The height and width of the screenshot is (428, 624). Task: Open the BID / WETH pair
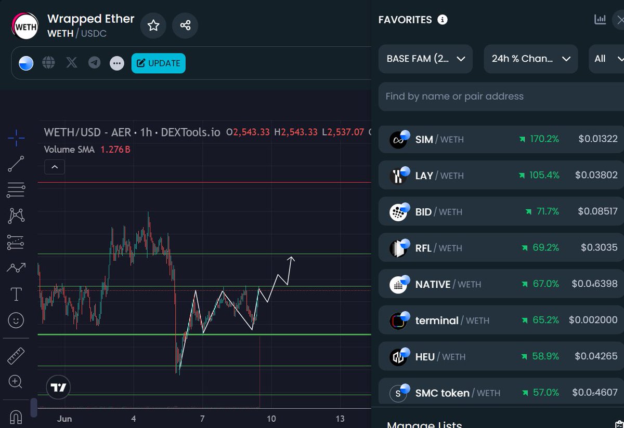pyautogui.click(x=501, y=211)
